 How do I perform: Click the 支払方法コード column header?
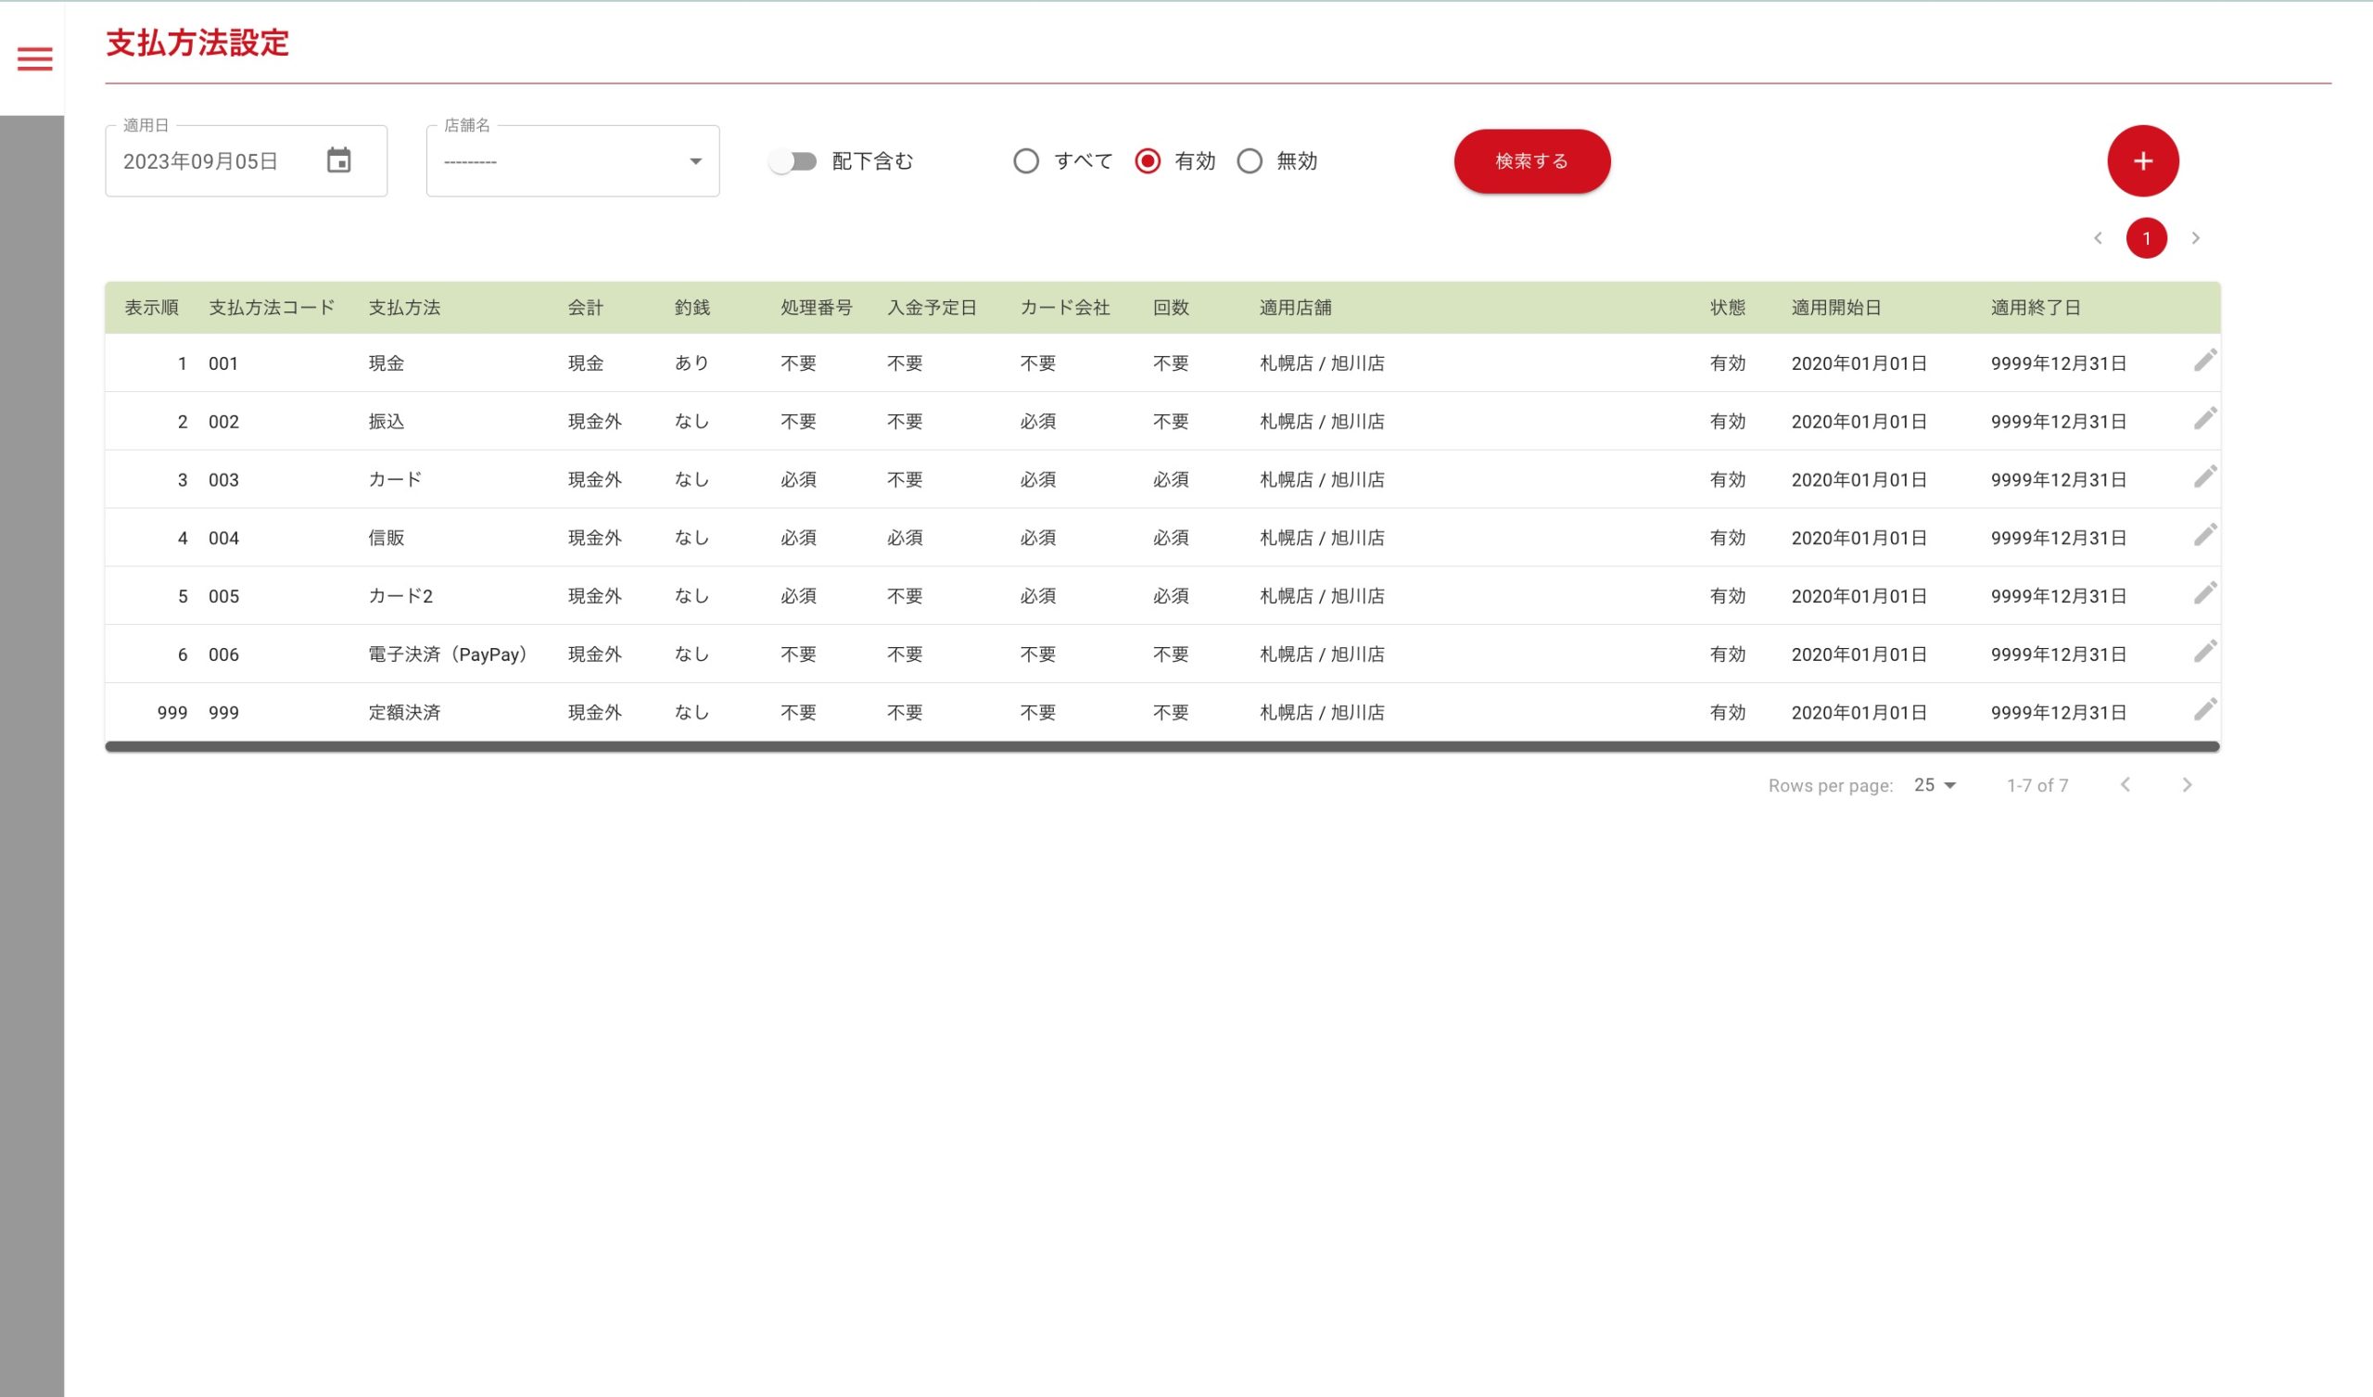point(272,307)
